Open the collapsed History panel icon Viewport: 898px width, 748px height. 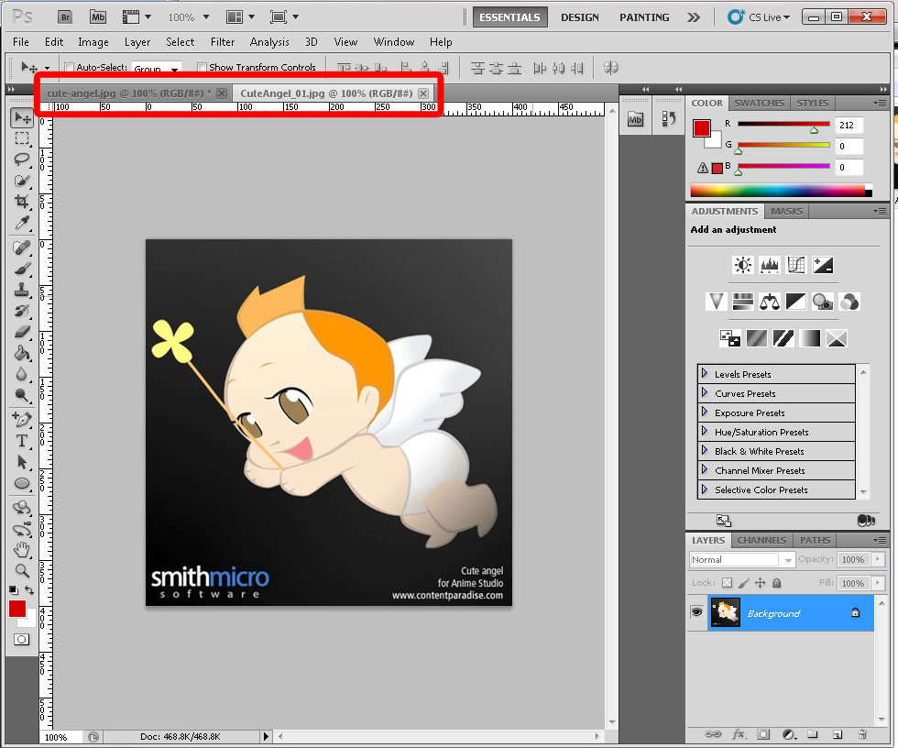[668, 119]
